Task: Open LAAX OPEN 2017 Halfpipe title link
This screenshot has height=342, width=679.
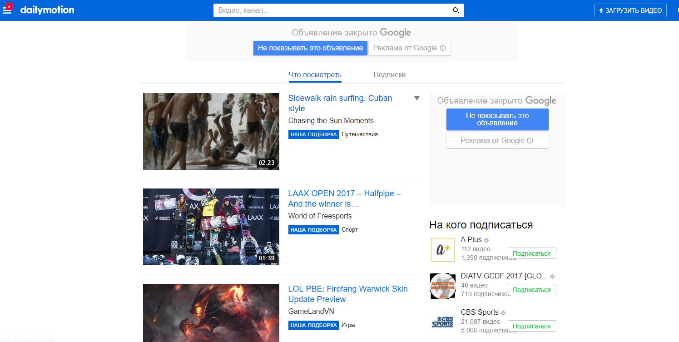Action: pyautogui.click(x=345, y=199)
